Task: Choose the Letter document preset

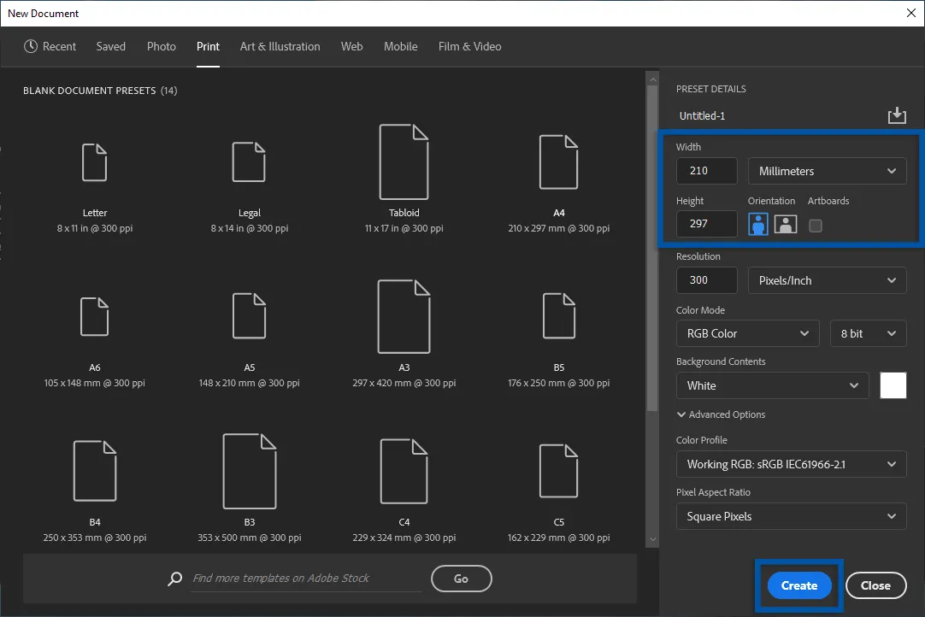Action: [x=94, y=162]
